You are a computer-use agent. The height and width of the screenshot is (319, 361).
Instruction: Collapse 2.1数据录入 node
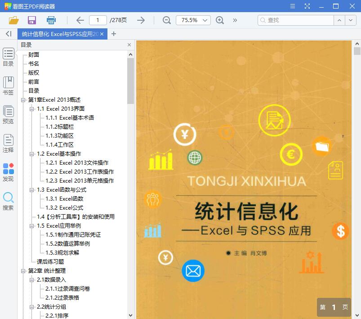coord(31,280)
